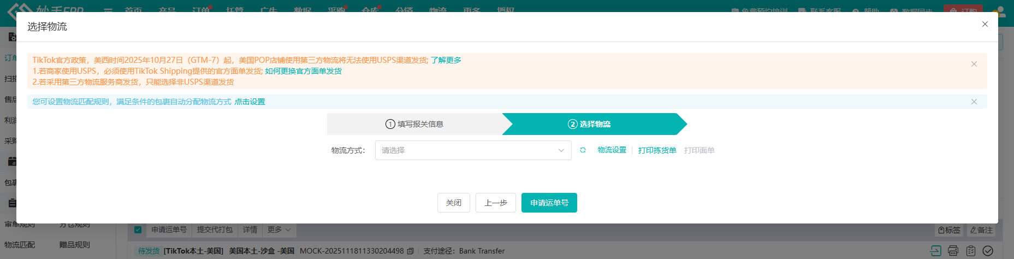The height and width of the screenshot is (259, 1014).
Task: Click the 关闭 button
Action: [453, 203]
